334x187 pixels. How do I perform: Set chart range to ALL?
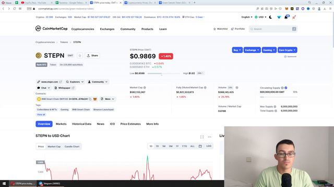pos(193,146)
